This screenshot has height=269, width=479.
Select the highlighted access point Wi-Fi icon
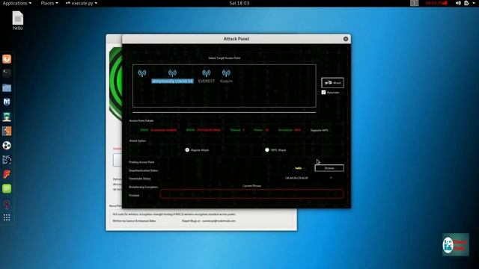pos(172,73)
